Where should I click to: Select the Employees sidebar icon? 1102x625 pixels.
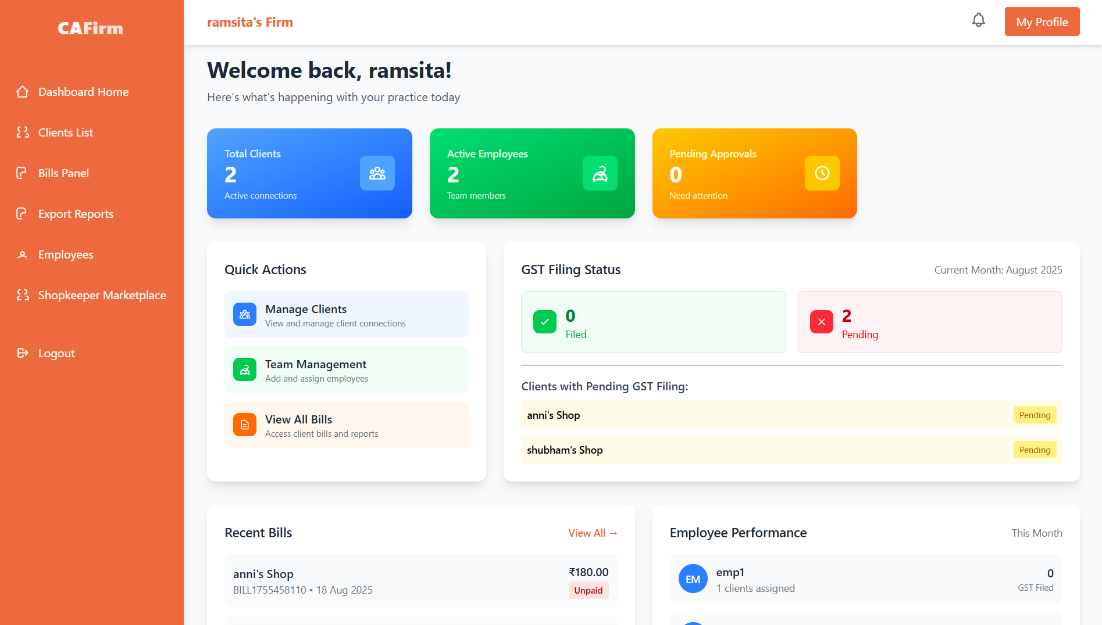[23, 254]
